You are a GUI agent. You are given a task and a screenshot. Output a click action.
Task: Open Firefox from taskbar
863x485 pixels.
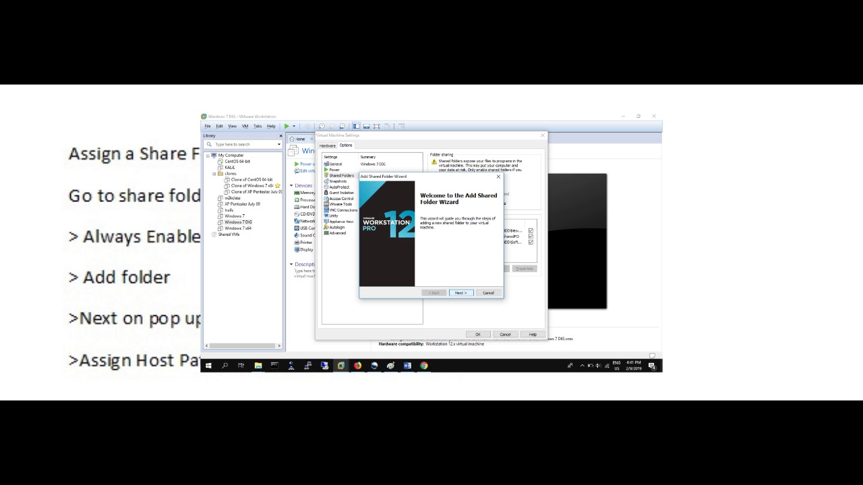coord(357,366)
